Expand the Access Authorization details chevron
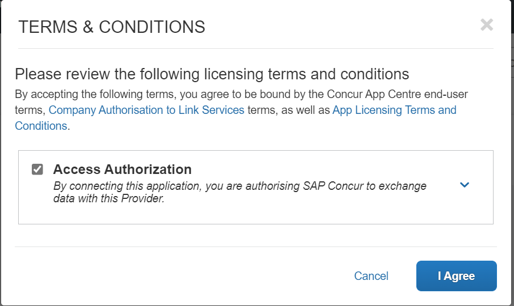This screenshot has width=514, height=306. tap(465, 185)
